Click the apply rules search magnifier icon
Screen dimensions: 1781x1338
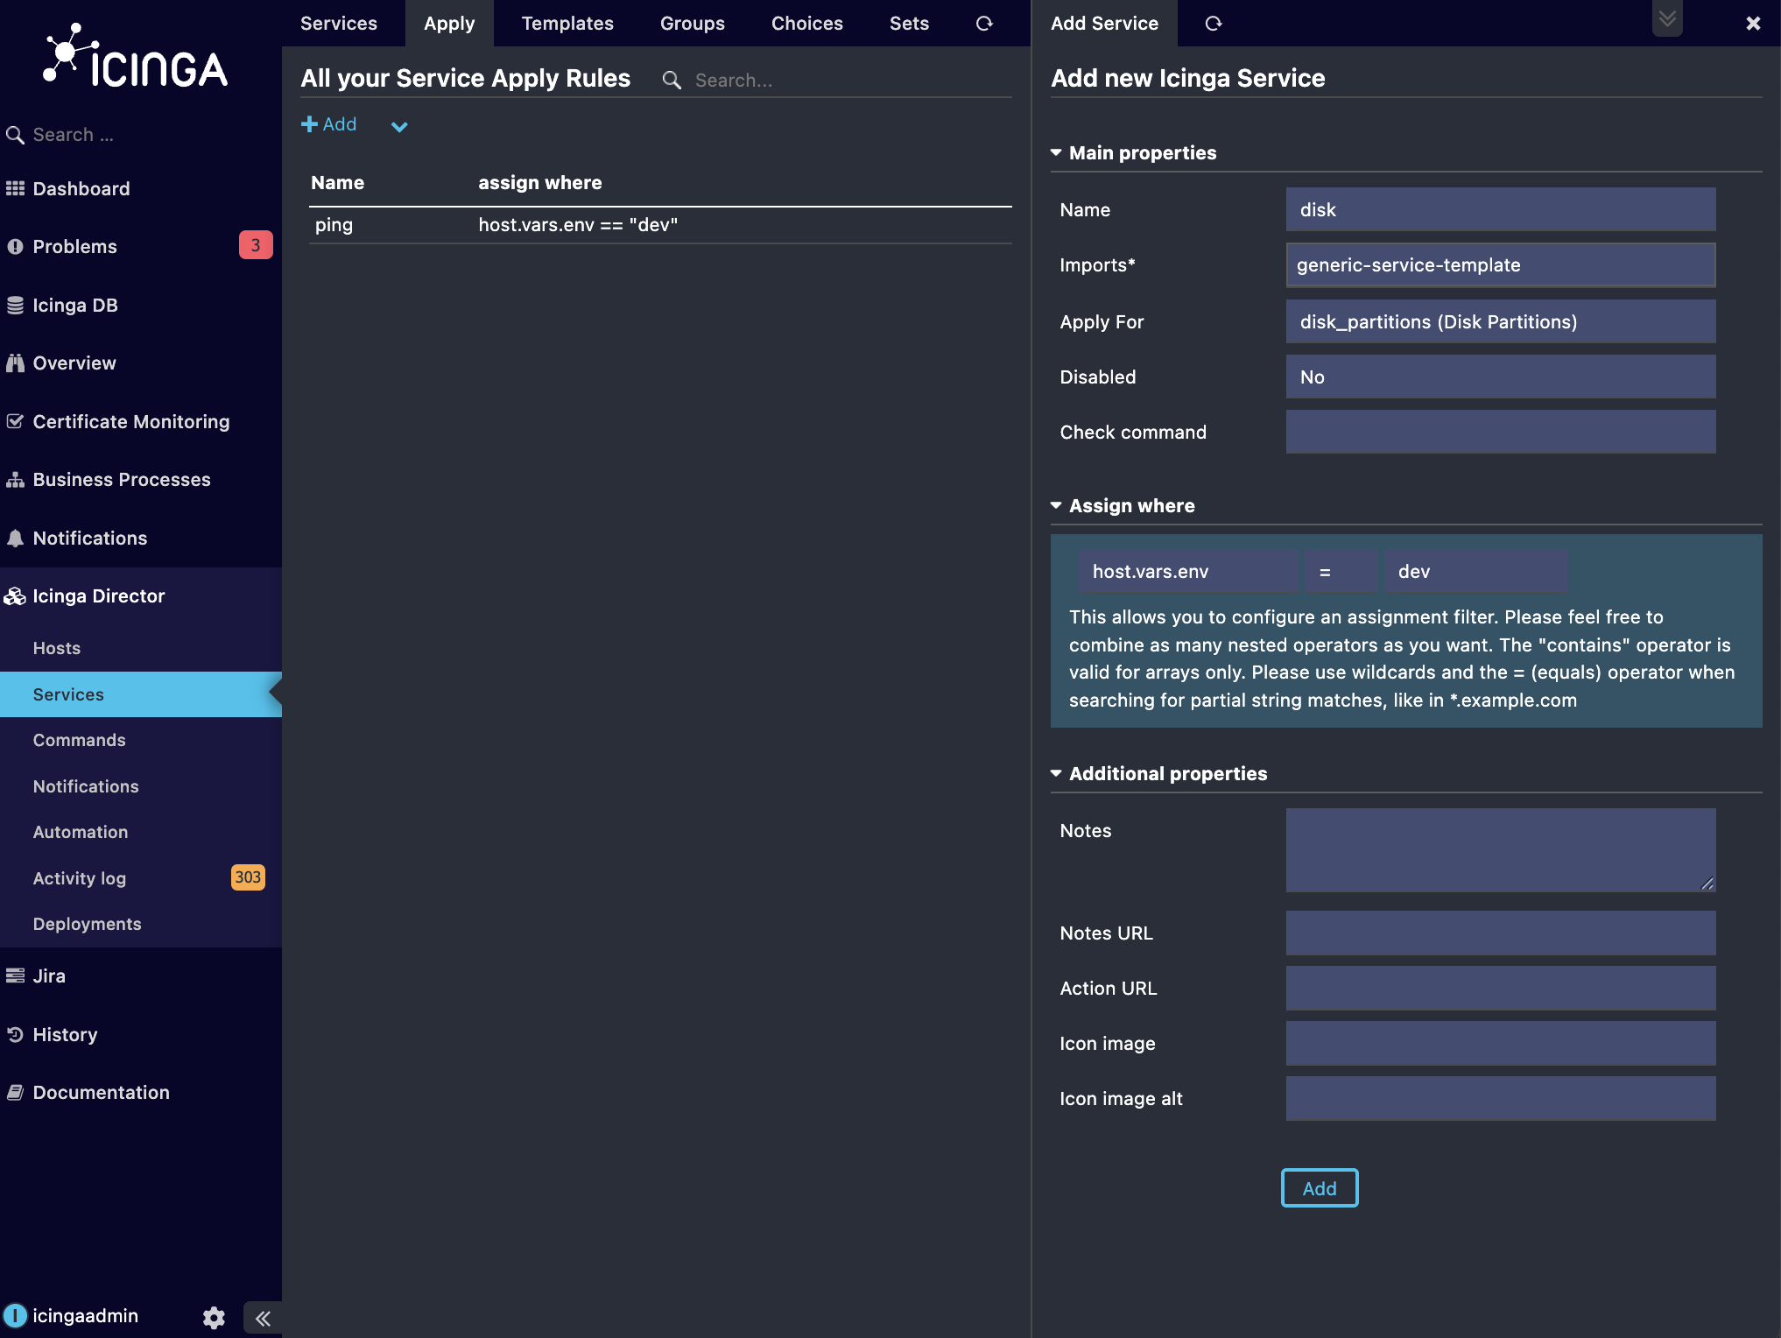pyautogui.click(x=672, y=80)
